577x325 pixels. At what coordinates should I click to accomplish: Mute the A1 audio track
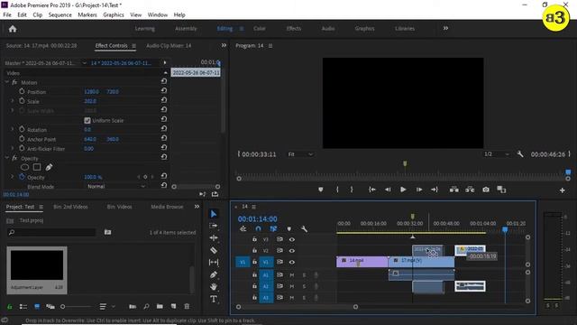click(292, 274)
